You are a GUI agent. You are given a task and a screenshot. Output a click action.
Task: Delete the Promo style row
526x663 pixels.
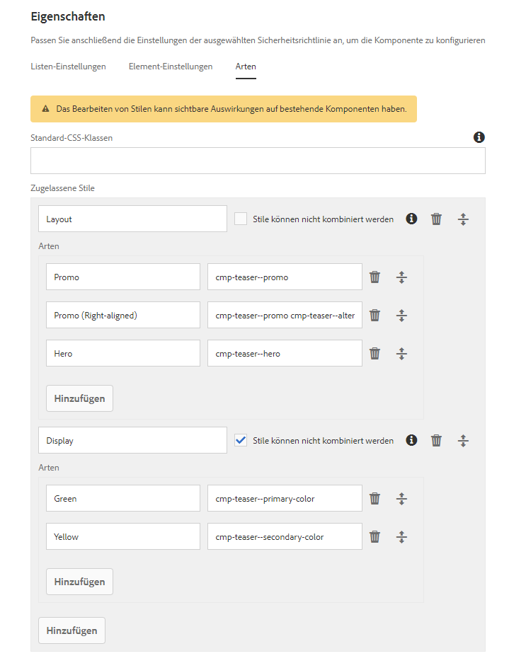375,277
